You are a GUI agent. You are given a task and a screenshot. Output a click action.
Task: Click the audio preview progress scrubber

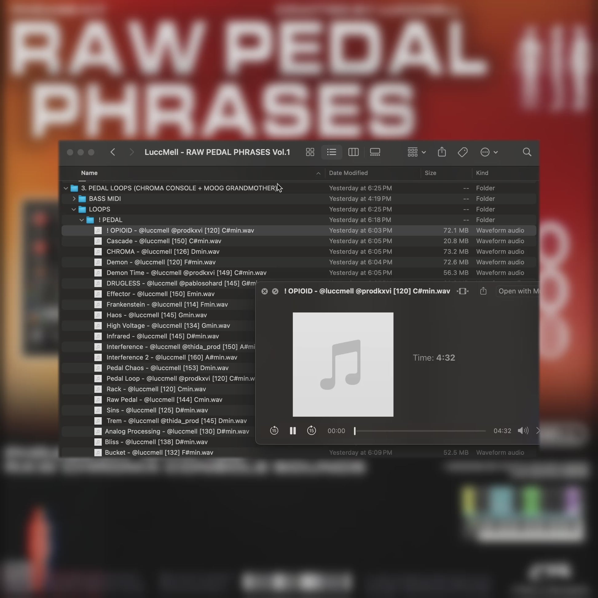pos(420,431)
